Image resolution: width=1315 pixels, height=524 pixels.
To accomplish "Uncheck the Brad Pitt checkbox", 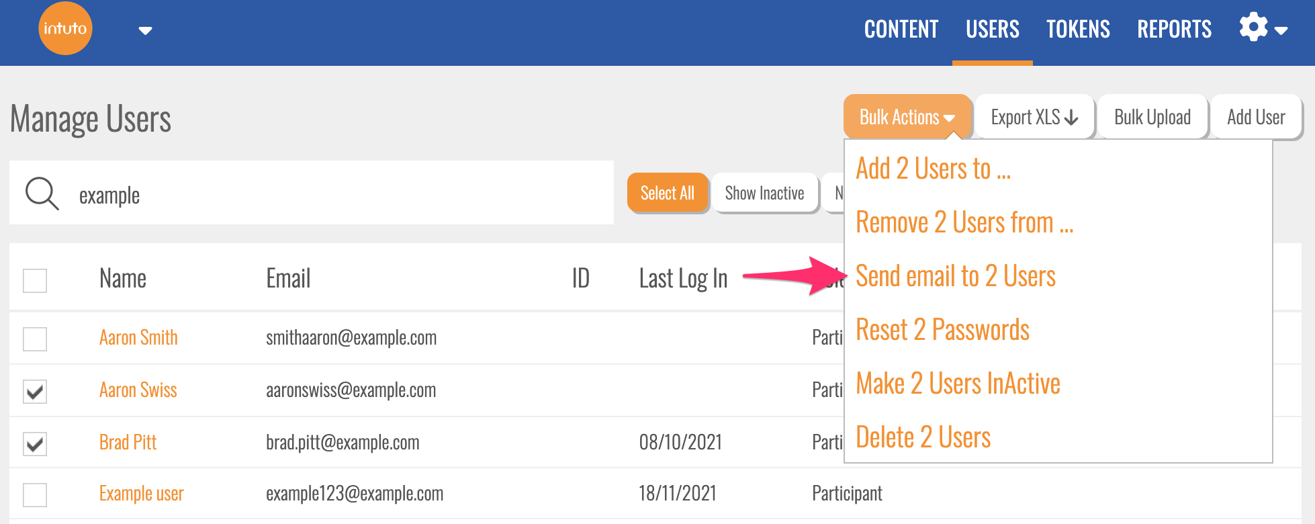I will [x=35, y=443].
